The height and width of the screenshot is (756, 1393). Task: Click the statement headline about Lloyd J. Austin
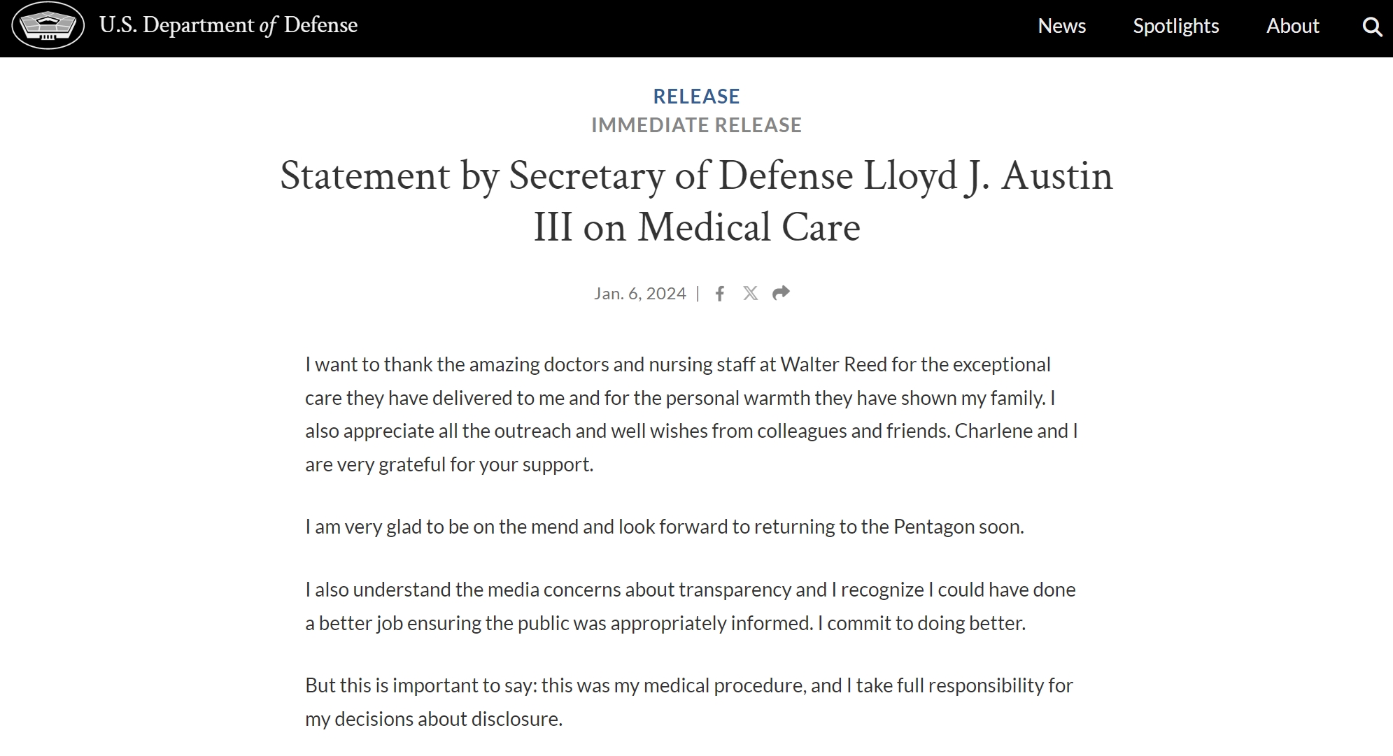coord(696,201)
